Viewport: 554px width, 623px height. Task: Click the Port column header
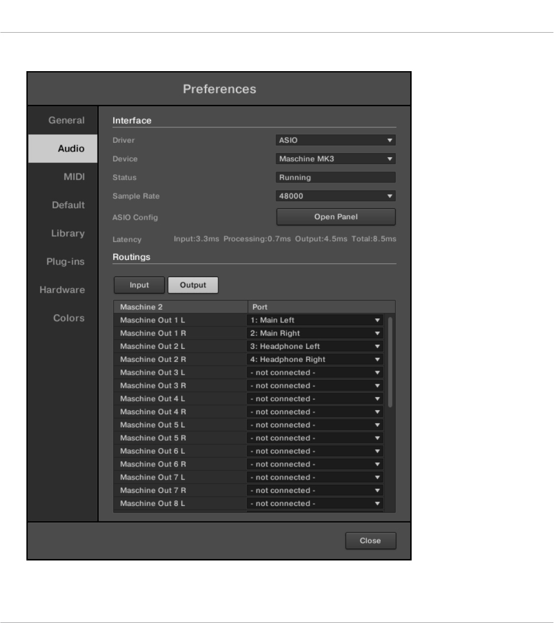pyautogui.click(x=321, y=307)
